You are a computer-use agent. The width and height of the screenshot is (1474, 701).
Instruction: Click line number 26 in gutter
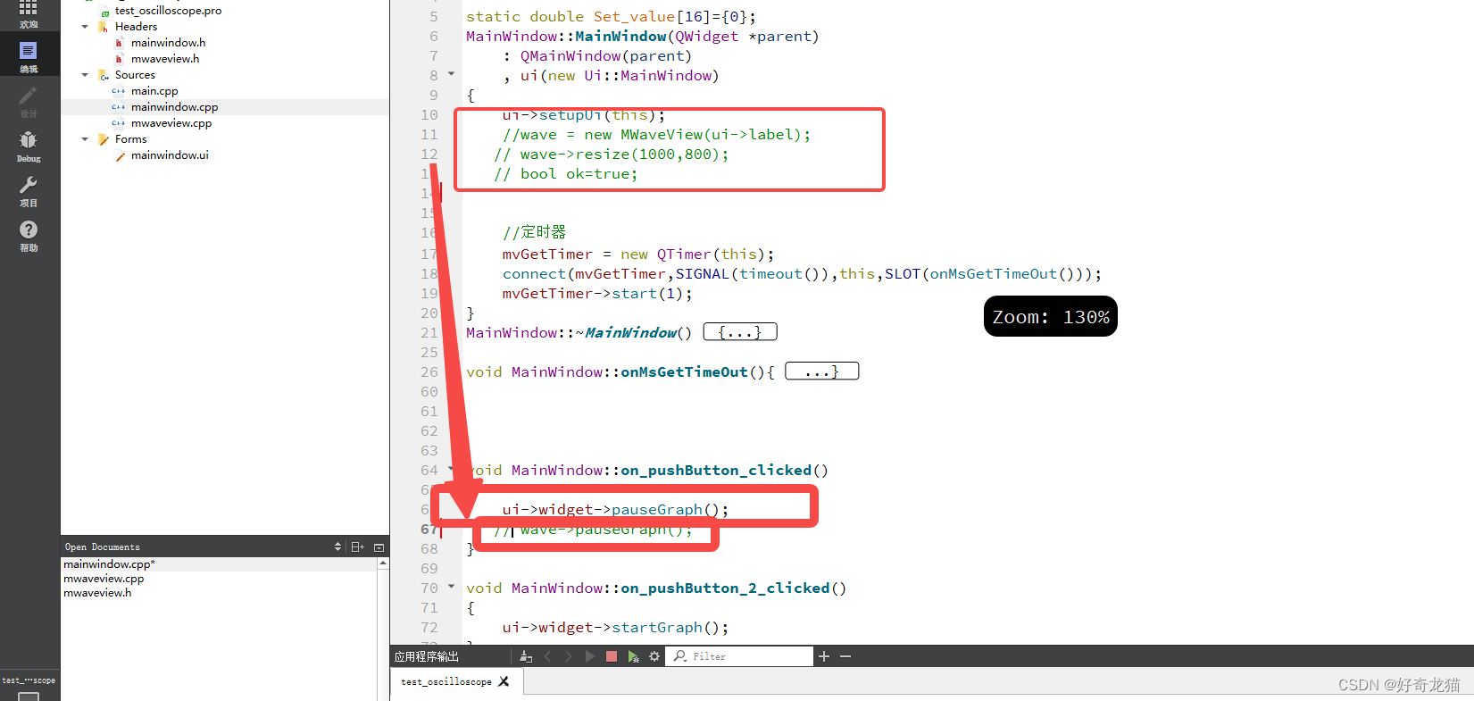[x=429, y=372]
